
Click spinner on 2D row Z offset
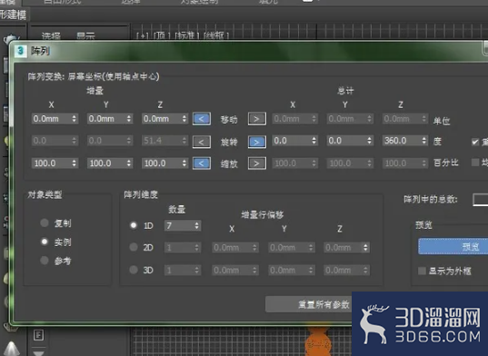click(365, 248)
